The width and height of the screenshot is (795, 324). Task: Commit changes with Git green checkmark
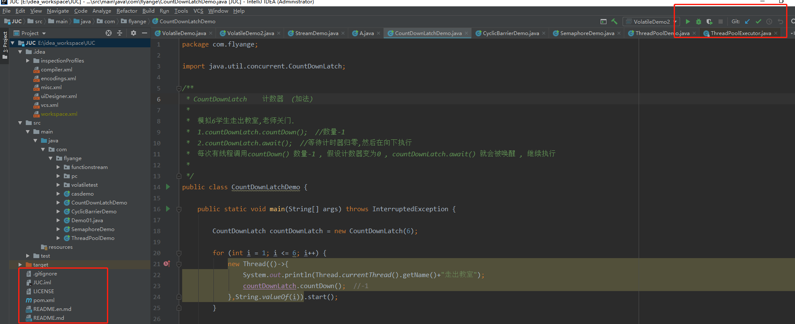758,22
